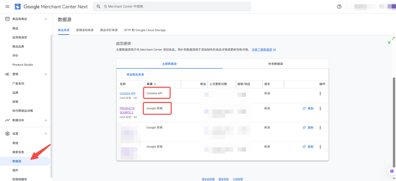Click the 添加商品来源 button

coord(135,74)
